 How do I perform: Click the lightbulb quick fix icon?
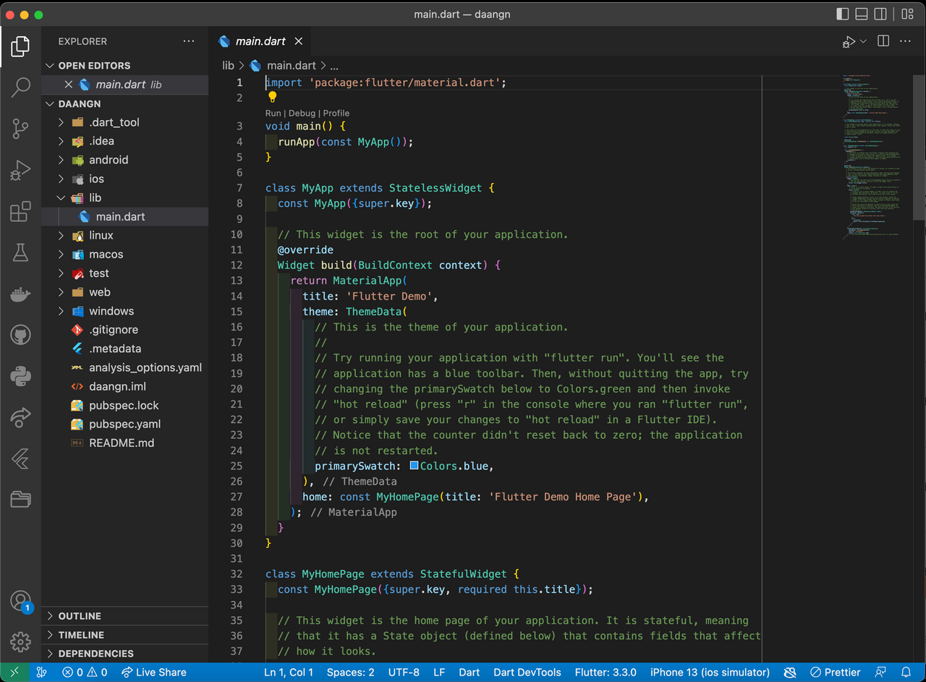273,97
